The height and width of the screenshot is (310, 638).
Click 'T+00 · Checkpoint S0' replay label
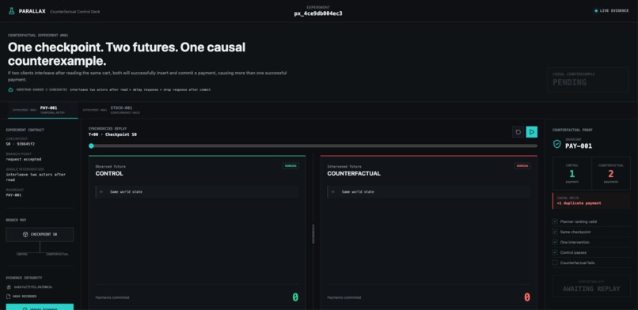[112, 134]
